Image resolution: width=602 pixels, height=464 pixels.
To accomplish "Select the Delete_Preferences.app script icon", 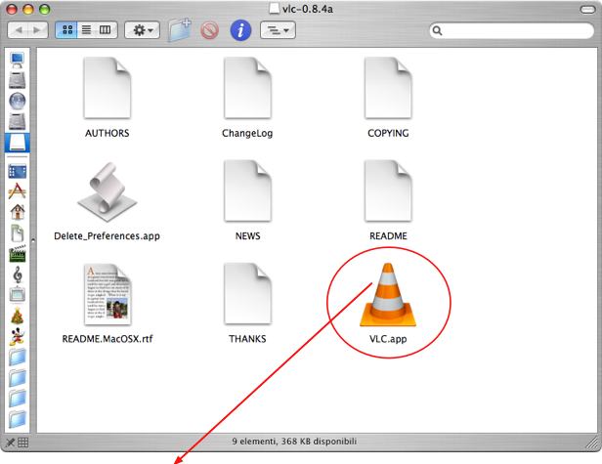I will tap(107, 191).
